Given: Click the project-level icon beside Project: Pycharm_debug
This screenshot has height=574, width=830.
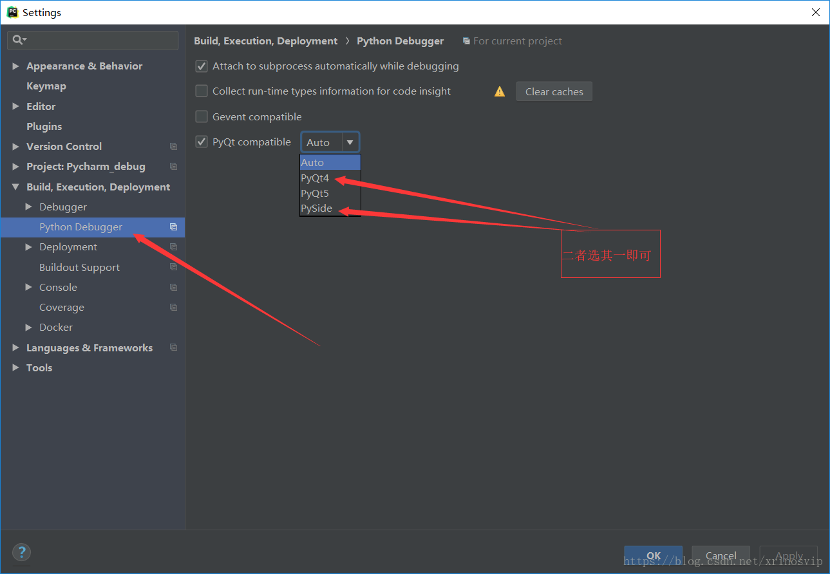Looking at the screenshot, I should (173, 167).
